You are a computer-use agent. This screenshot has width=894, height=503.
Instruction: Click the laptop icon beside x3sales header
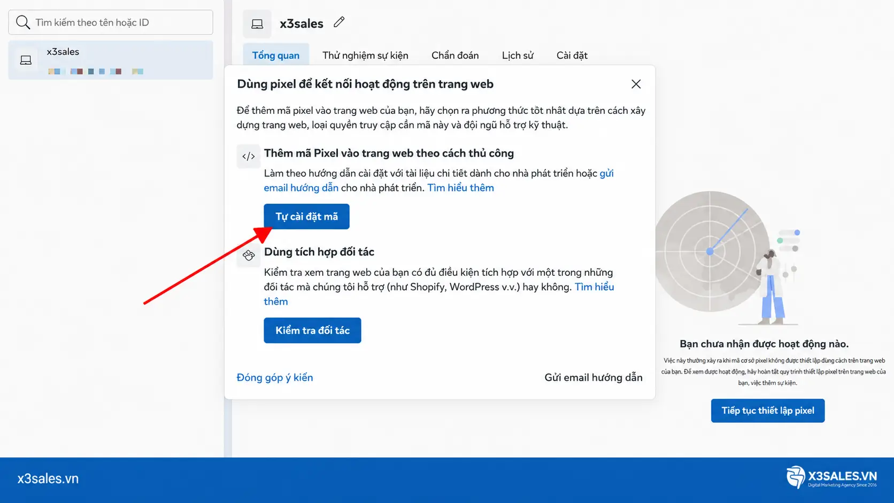tap(257, 24)
